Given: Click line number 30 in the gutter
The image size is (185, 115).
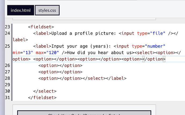Looking at the screenshot, I should pyautogui.click(x=7, y=91).
